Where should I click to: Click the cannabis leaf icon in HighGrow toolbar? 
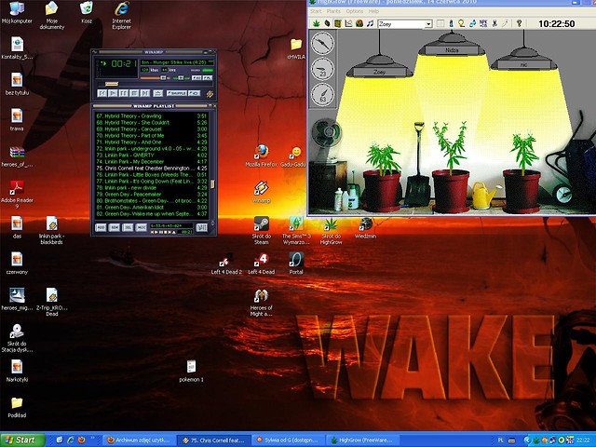tap(317, 23)
